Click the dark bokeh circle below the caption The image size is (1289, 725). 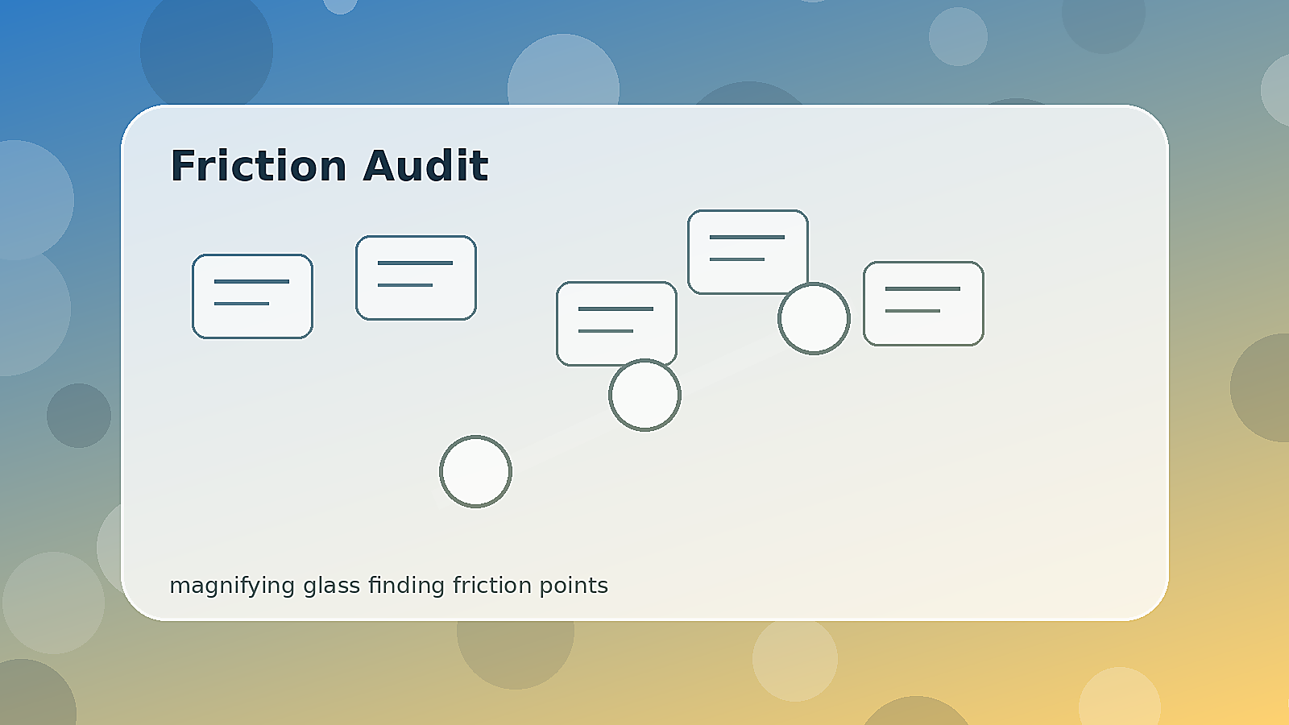[x=516, y=652]
